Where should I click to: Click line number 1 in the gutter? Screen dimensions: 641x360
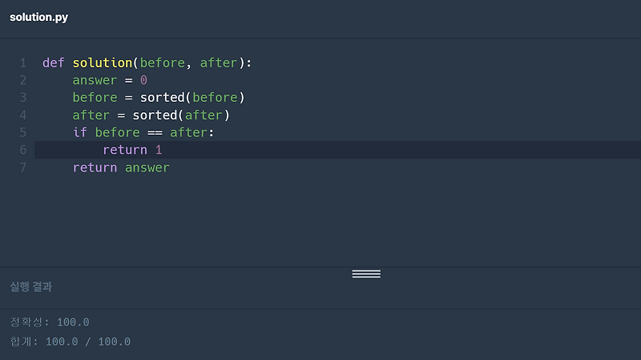[23, 63]
